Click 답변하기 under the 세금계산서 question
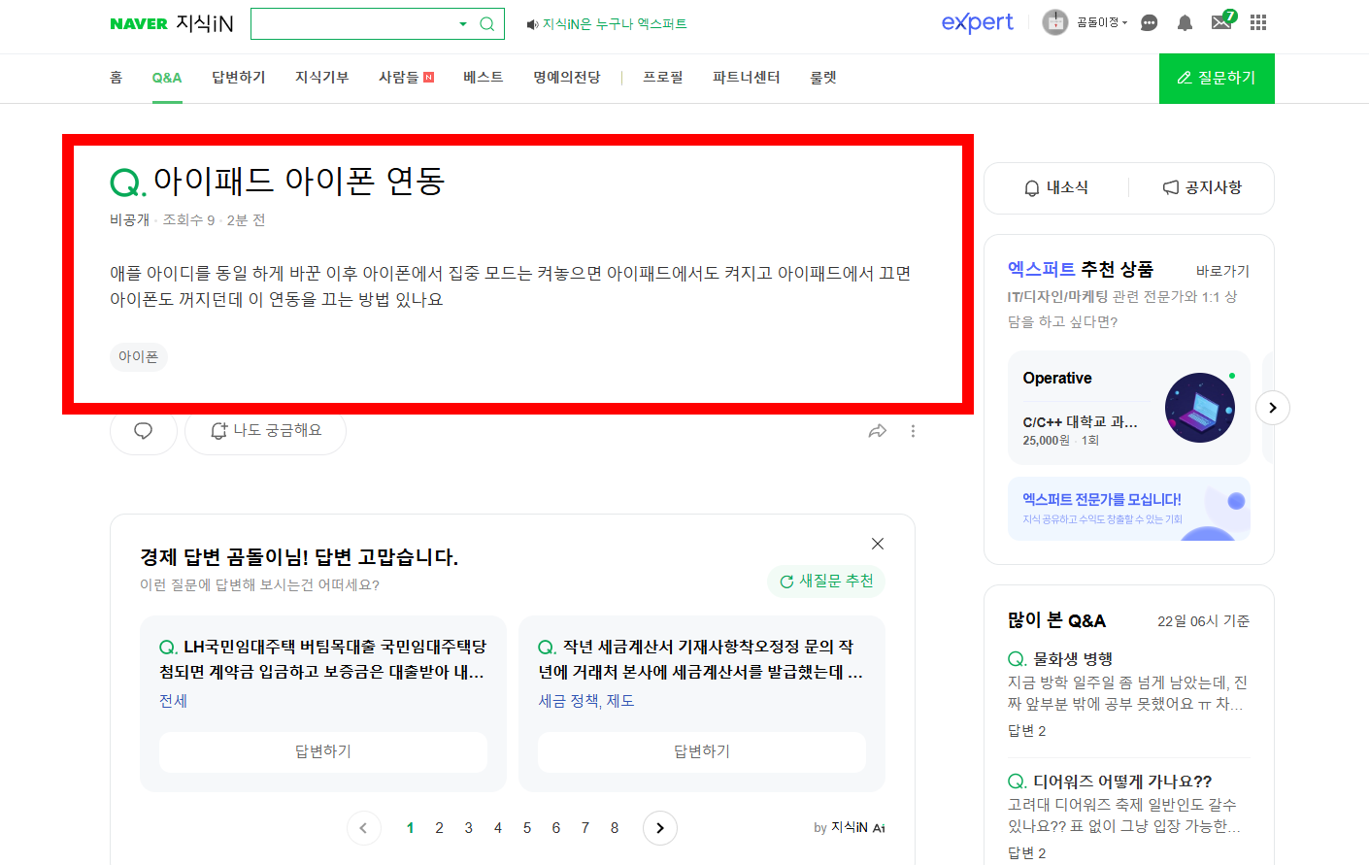This screenshot has height=865, width=1369. pyautogui.click(x=702, y=751)
